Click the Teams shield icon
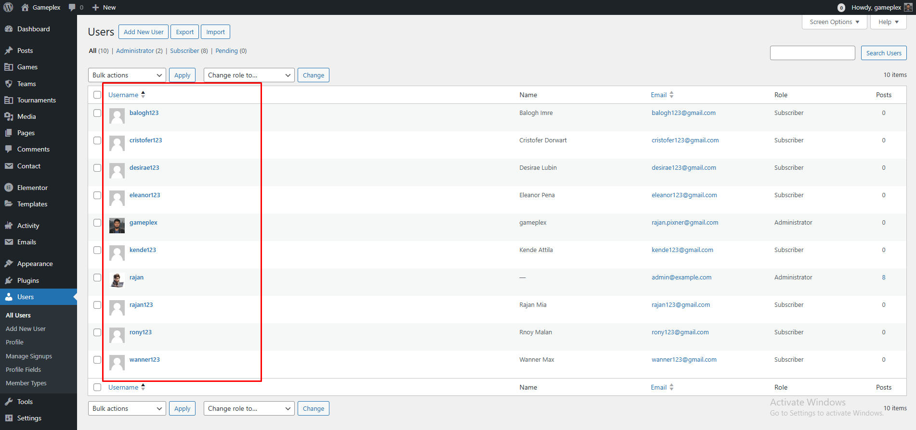This screenshot has width=916, height=430. point(9,84)
